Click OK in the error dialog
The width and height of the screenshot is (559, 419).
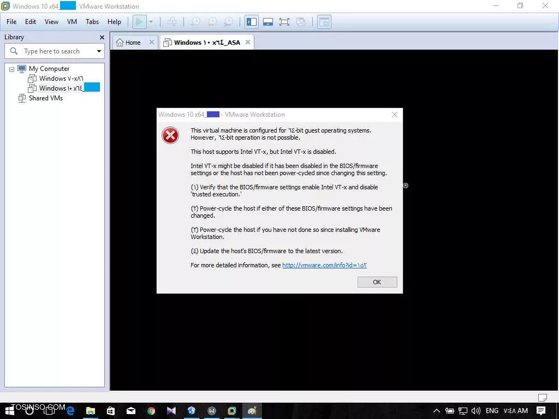click(x=377, y=282)
